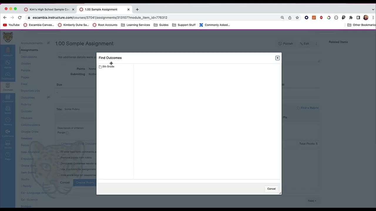Go back to the previous browser page

click(5, 18)
